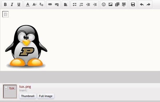
Task: Insert an ordered numbered list
Action: pos(81,4)
